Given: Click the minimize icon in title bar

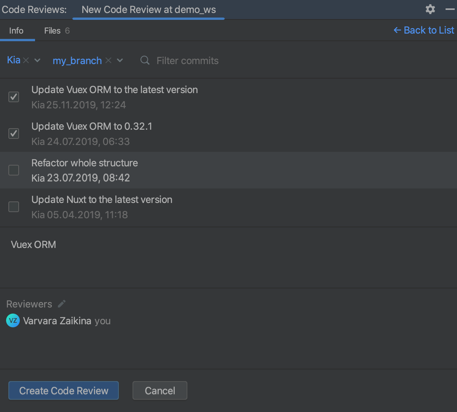Looking at the screenshot, I should 449,9.
